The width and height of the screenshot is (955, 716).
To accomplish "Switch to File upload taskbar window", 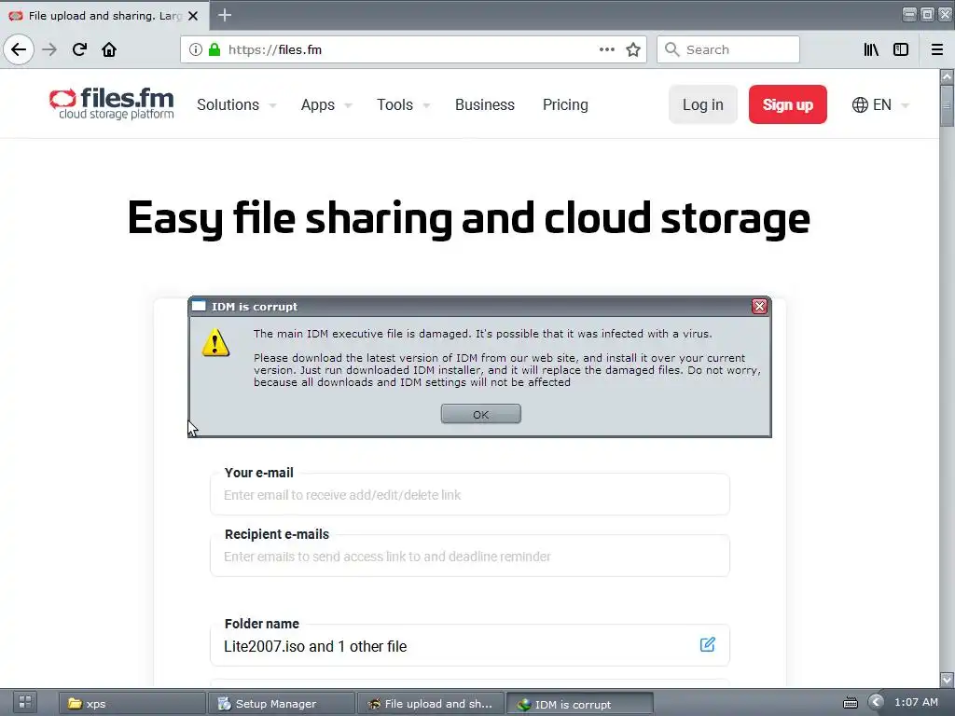I will (431, 703).
